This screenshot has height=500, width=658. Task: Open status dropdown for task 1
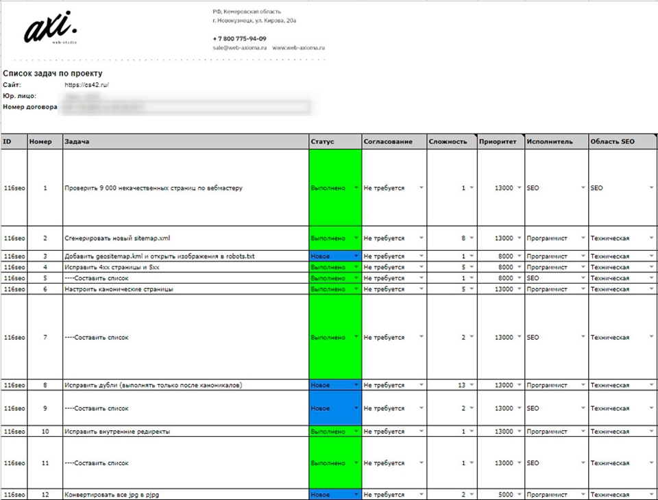(x=356, y=188)
